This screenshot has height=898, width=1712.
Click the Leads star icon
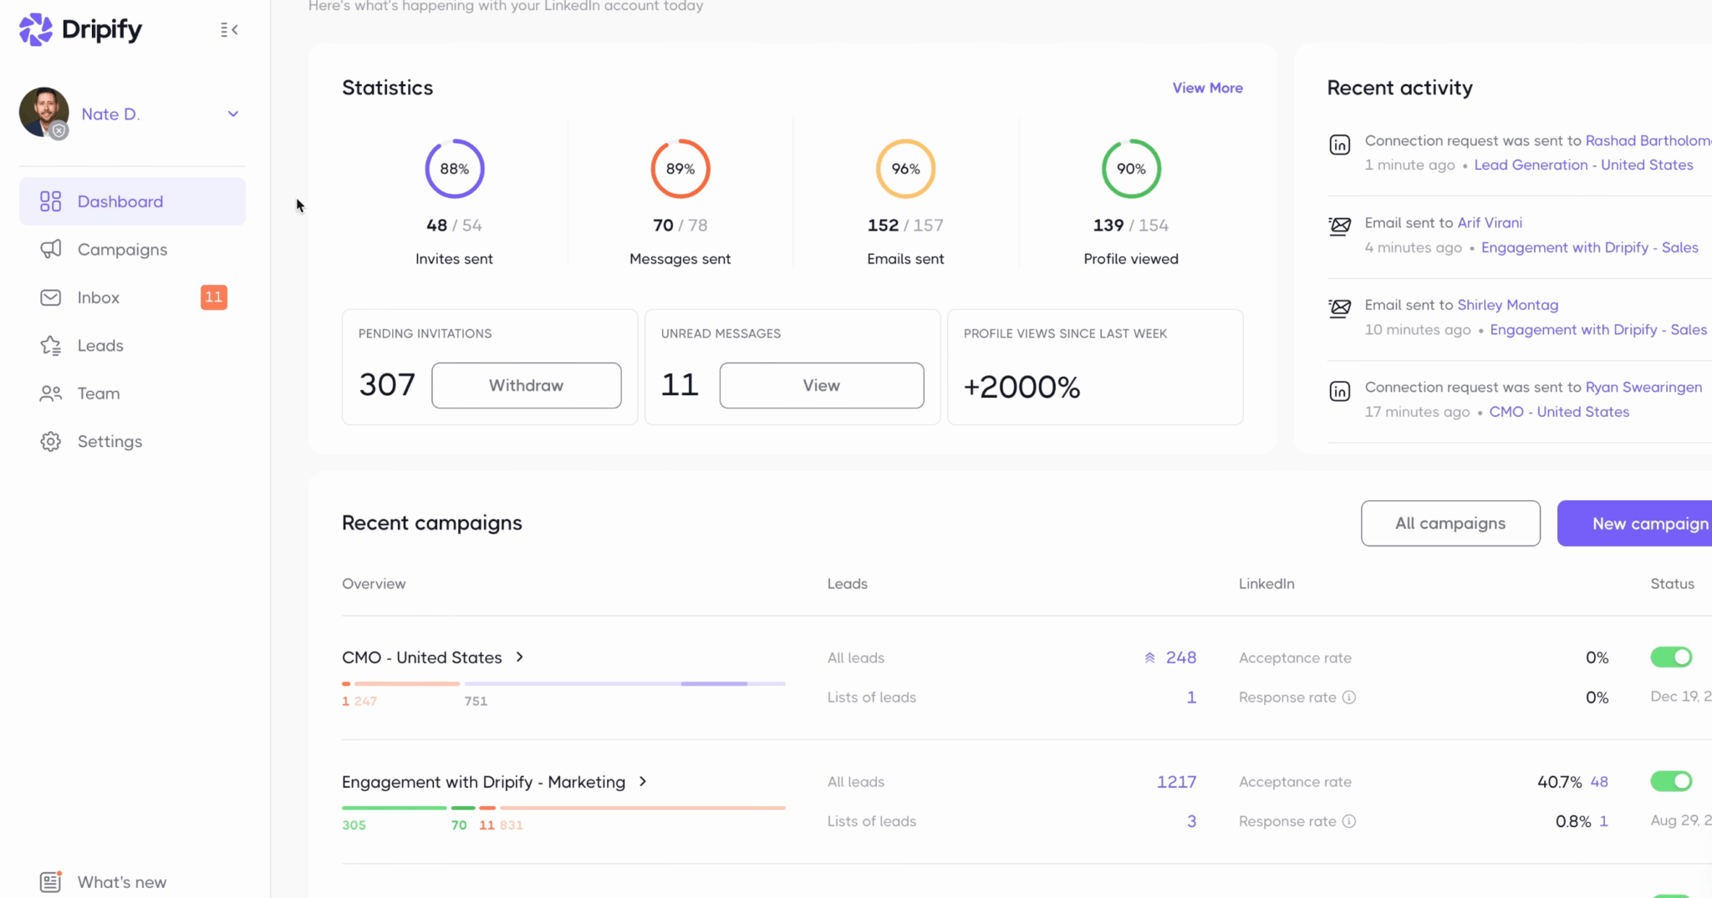pos(50,346)
